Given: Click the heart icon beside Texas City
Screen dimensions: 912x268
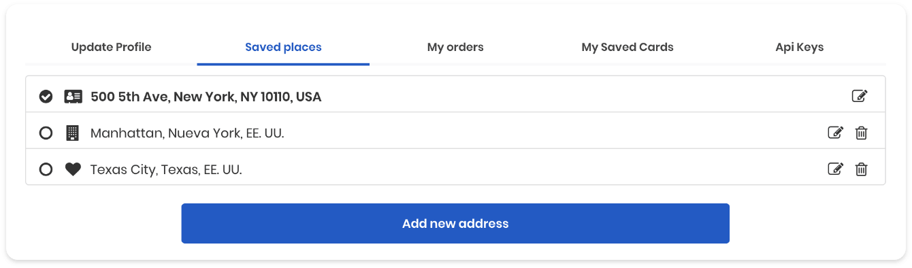Looking at the screenshot, I should [73, 169].
